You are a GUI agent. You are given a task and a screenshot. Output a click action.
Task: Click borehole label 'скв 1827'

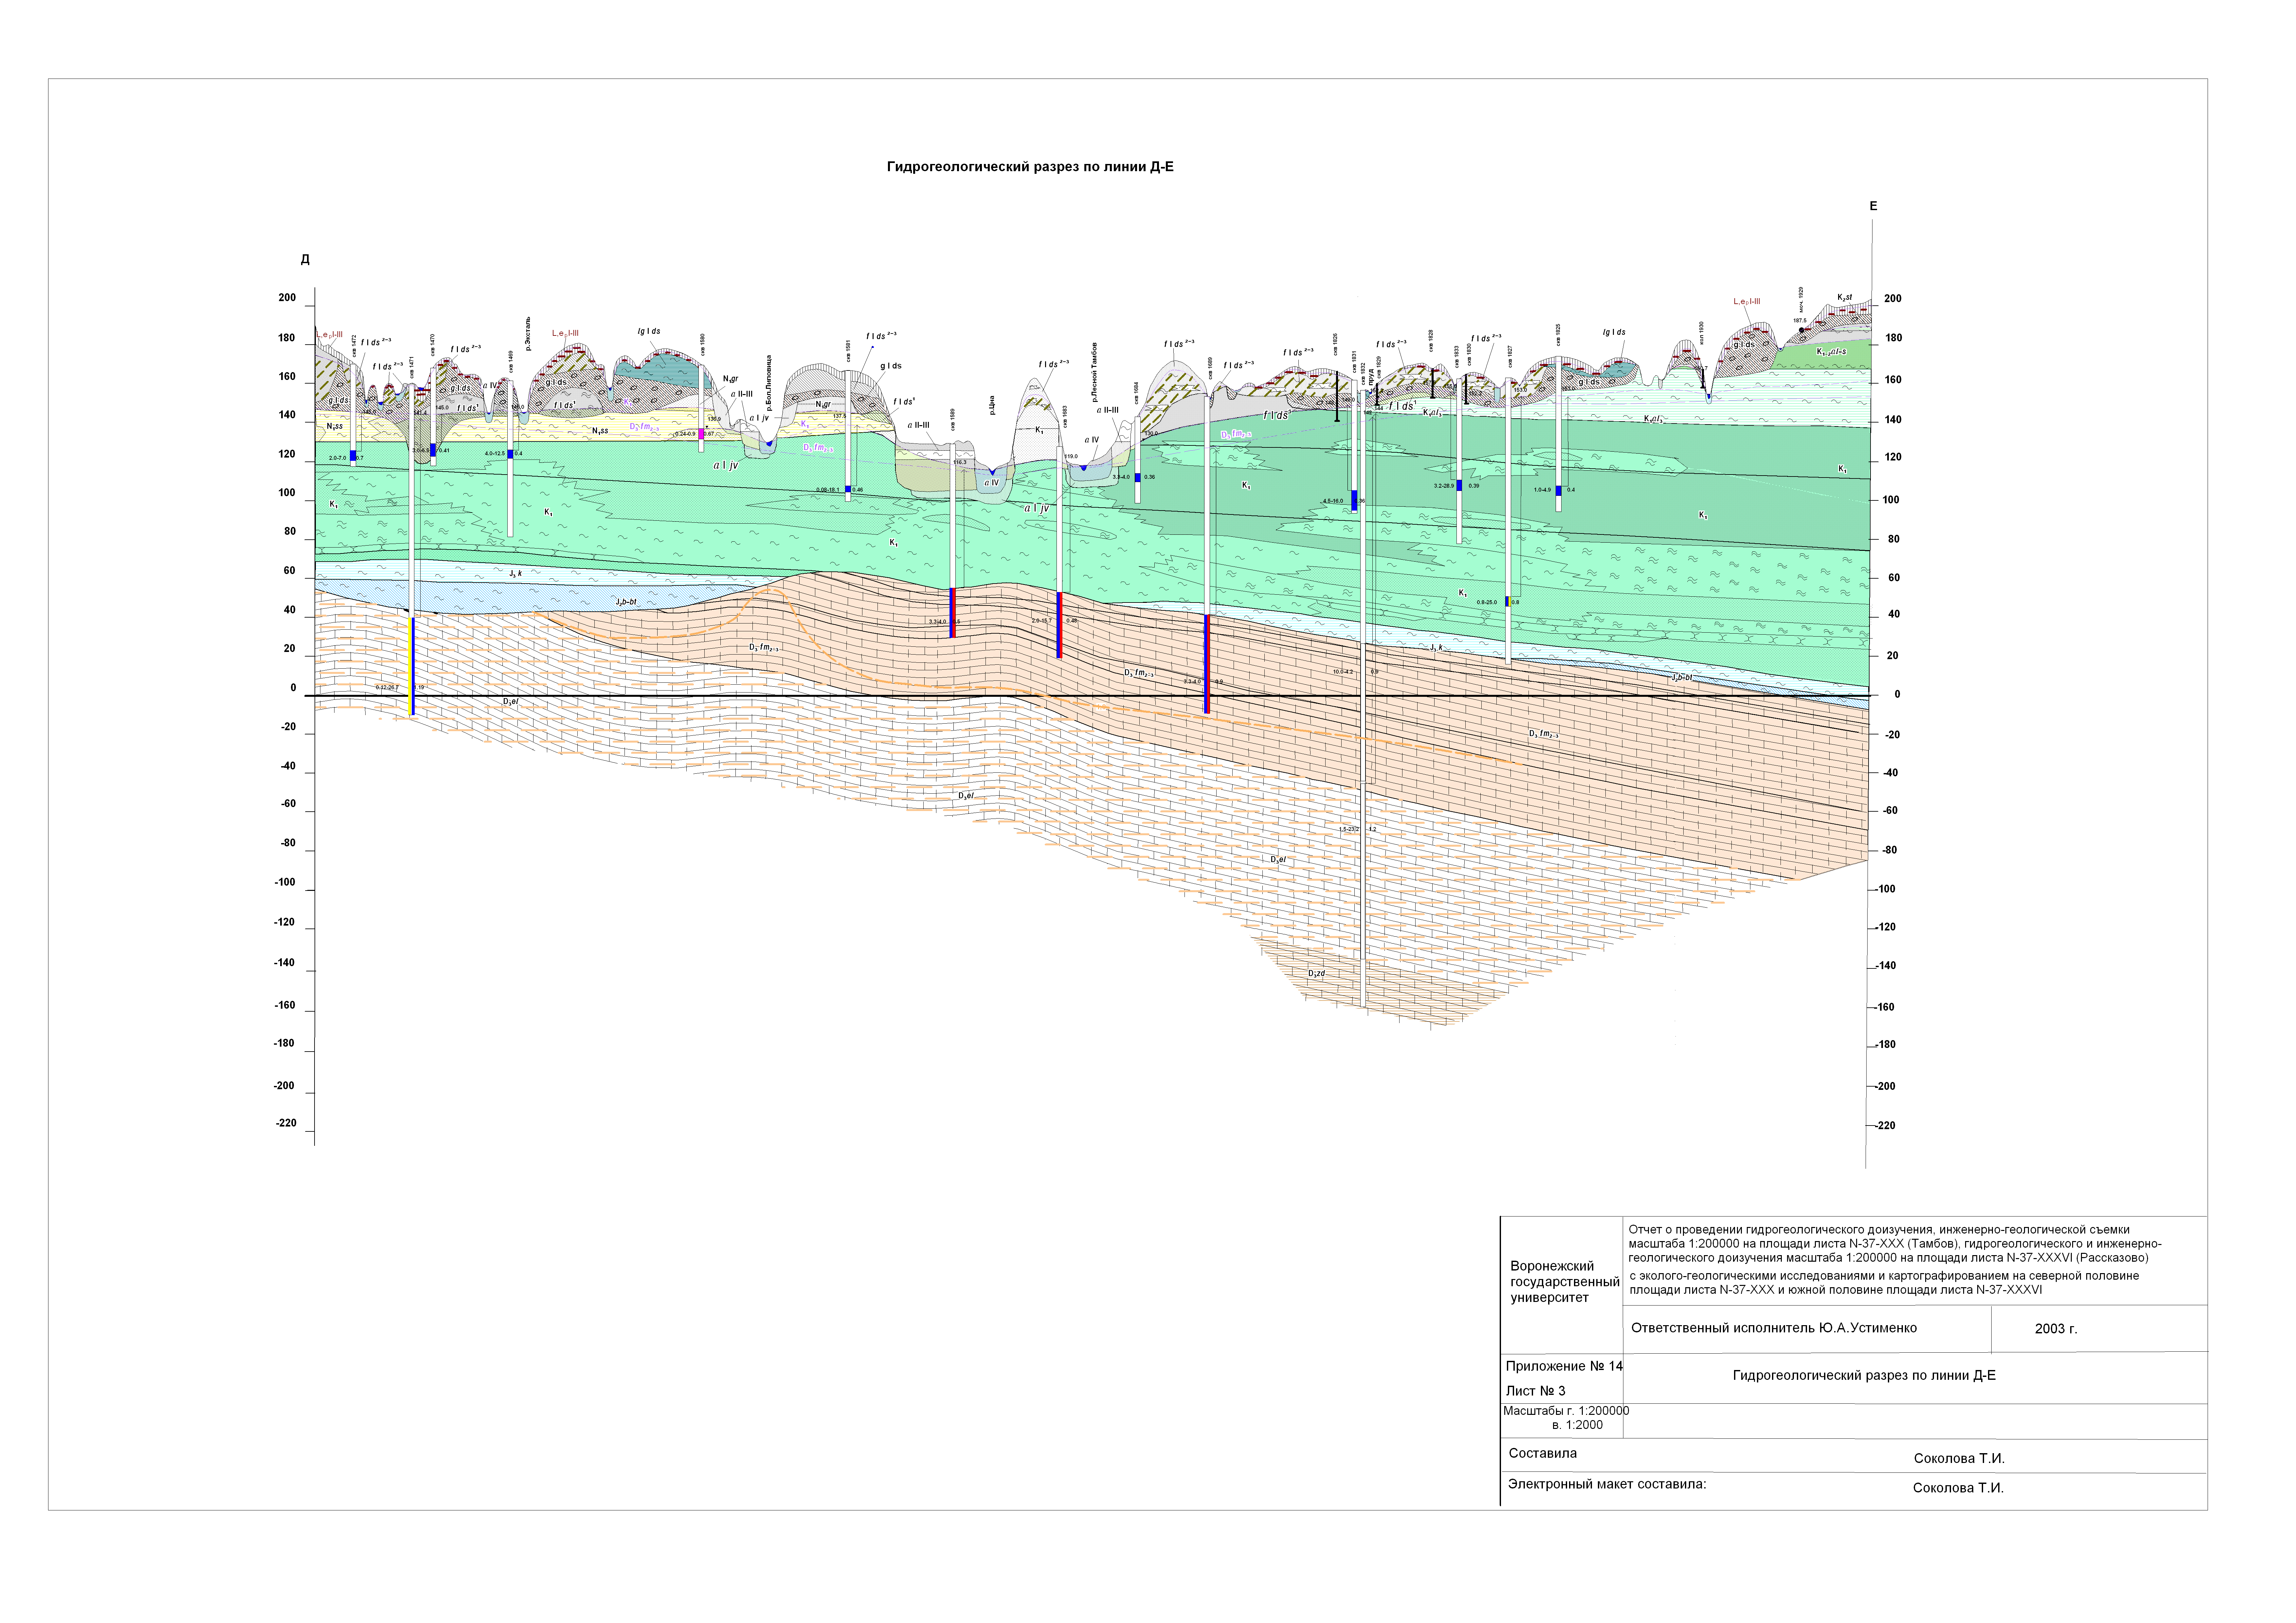point(1510,357)
